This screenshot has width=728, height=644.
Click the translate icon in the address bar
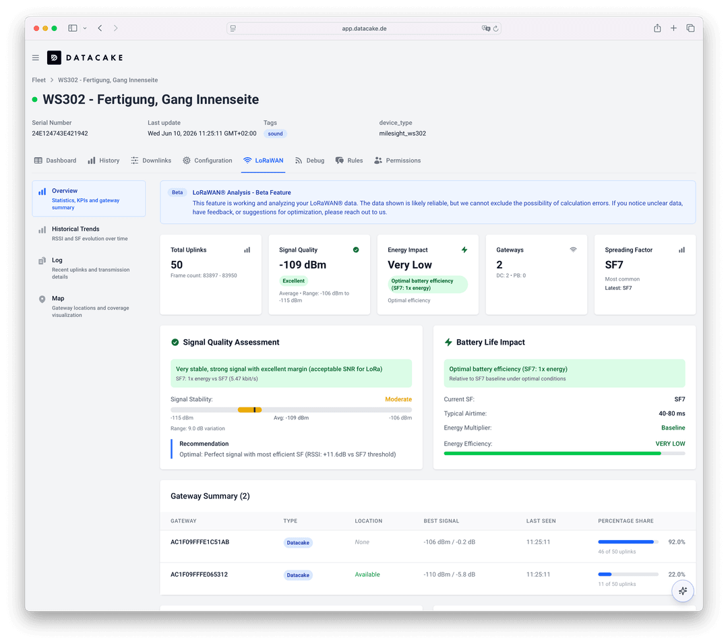tap(485, 28)
